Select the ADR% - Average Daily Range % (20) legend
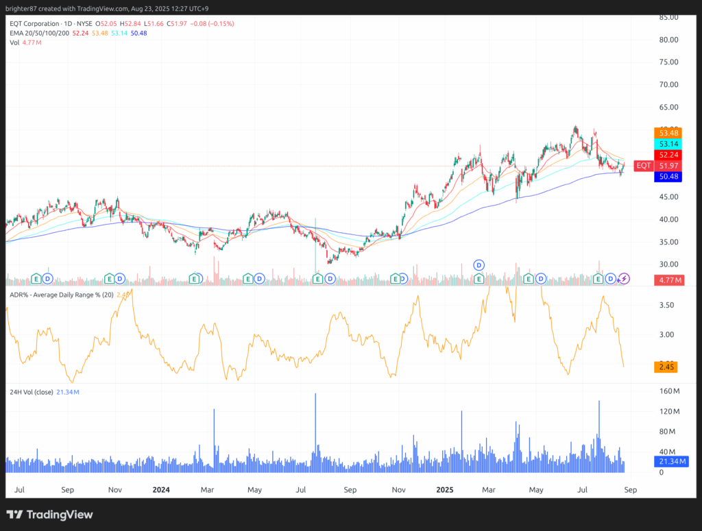The height and width of the screenshot is (531, 702). tap(61, 295)
